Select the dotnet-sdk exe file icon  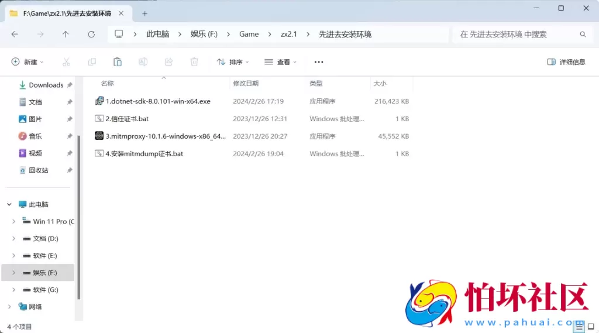pos(99,101)
